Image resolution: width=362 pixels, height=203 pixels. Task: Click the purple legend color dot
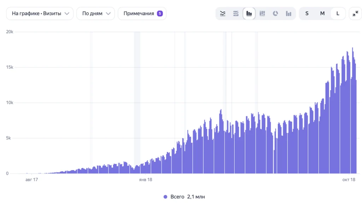(165, 197)
